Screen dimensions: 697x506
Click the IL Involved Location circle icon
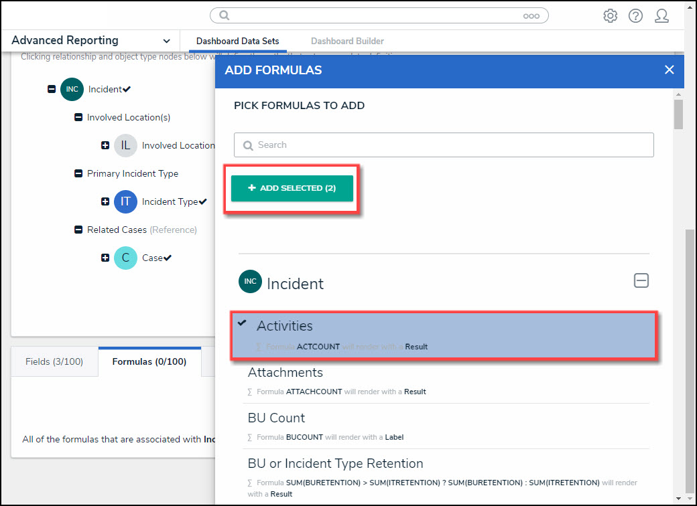pos(125,145)
